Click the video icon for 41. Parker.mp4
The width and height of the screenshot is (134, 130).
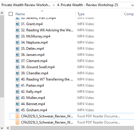point(18,85)
